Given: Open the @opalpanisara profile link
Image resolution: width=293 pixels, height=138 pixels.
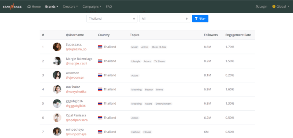Looking at the screenshot, I should (77, 120).
